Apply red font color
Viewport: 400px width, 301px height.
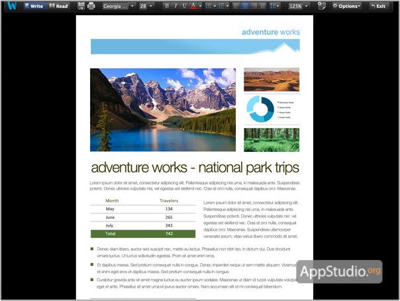point(193,6)
